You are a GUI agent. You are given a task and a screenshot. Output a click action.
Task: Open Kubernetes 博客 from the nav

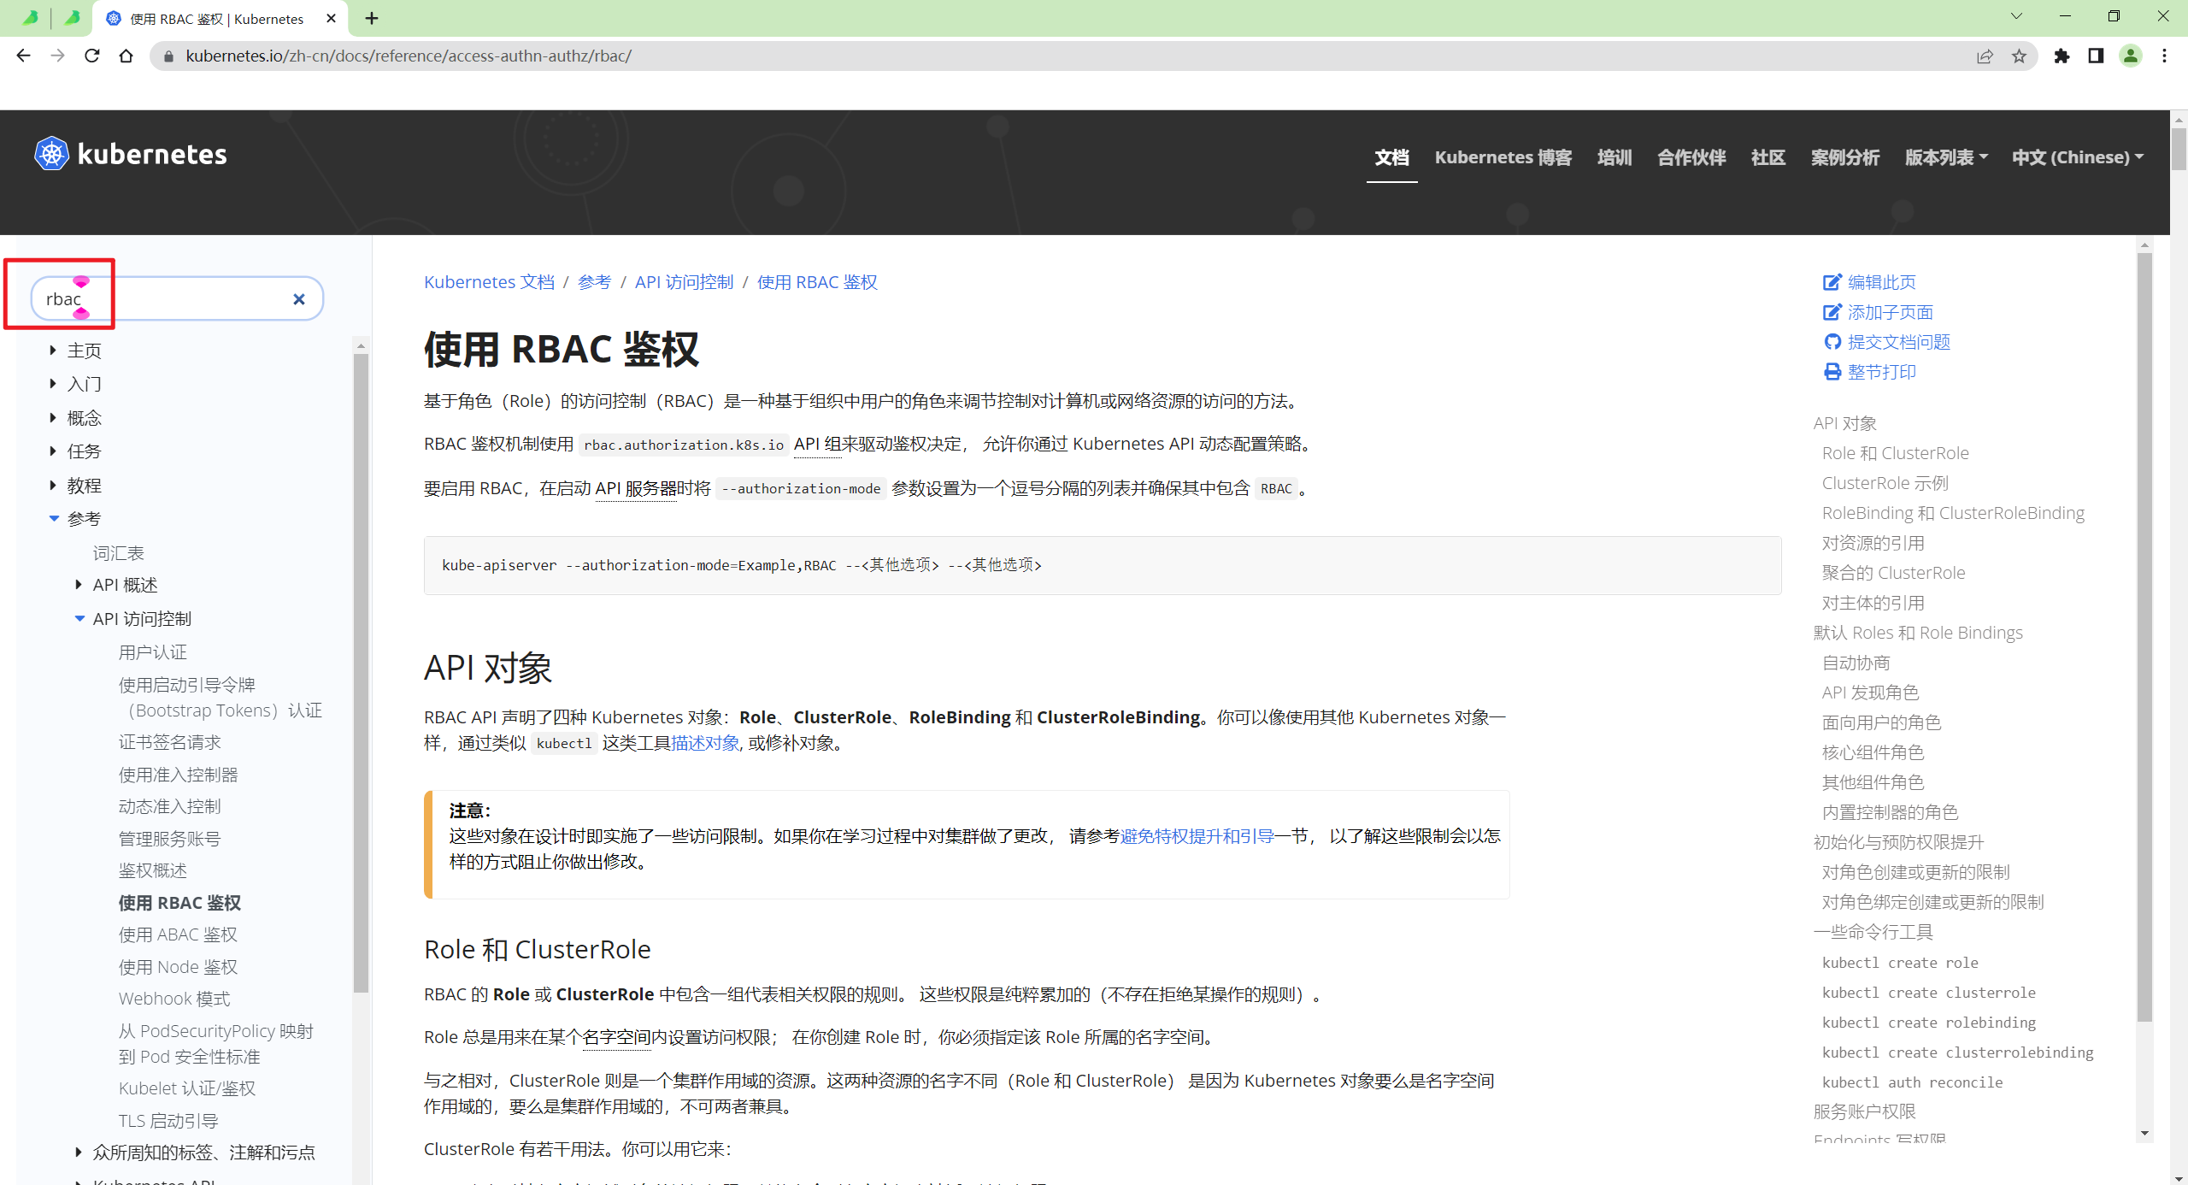(1503, 157)
